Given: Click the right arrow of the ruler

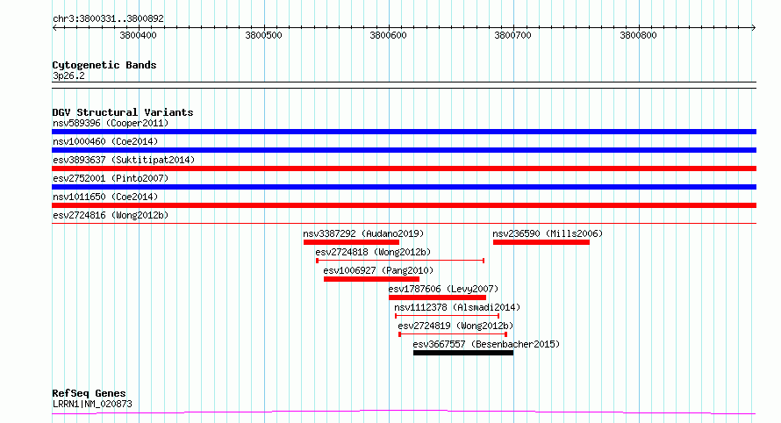Looking at the screenshot, I should 753,28.
